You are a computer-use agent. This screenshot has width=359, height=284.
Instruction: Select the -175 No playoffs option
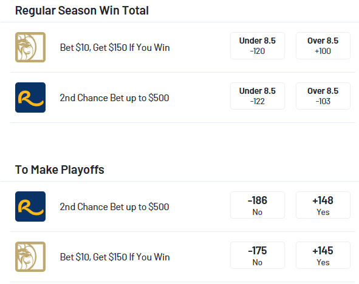pos(258,255)
